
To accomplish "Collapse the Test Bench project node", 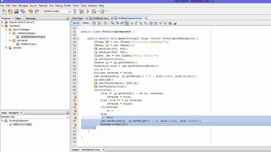I will point(2,26).
